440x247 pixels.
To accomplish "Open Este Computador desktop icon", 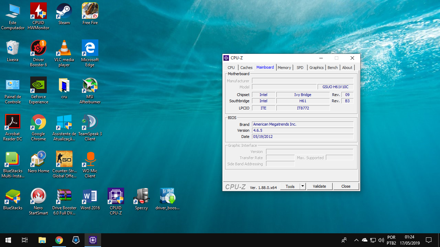I will click(13, 16).
